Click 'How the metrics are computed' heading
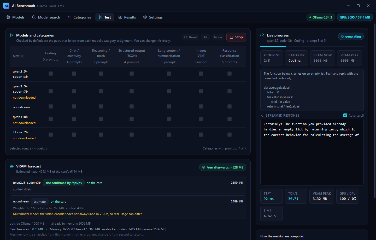The height and width of the screenshot is (240, 376). [282, 236]
